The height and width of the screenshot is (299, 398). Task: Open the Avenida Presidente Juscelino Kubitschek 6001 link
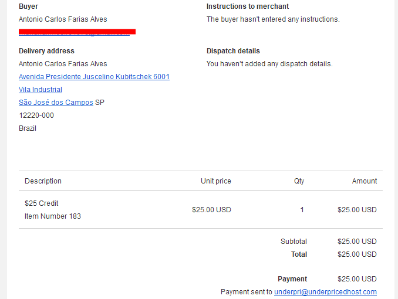pos(94,77)
